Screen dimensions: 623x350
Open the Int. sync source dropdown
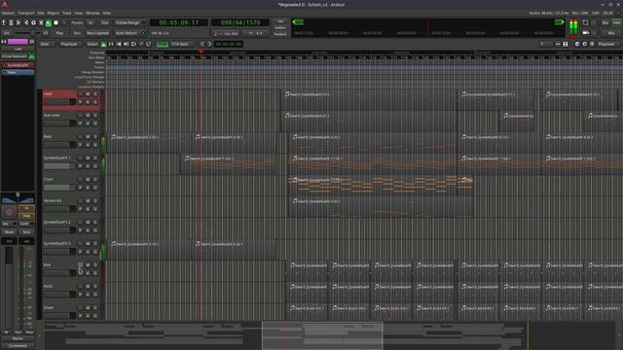click(7, 33)
